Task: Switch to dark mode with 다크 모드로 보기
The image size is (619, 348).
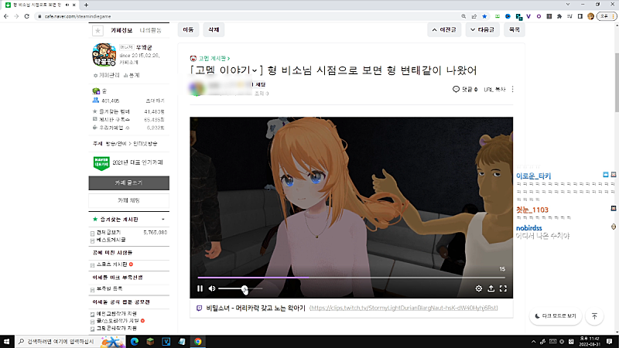Action: point(556,316)
